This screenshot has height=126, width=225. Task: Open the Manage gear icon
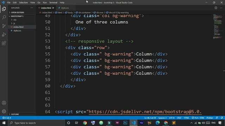click(x=4, y=111)
